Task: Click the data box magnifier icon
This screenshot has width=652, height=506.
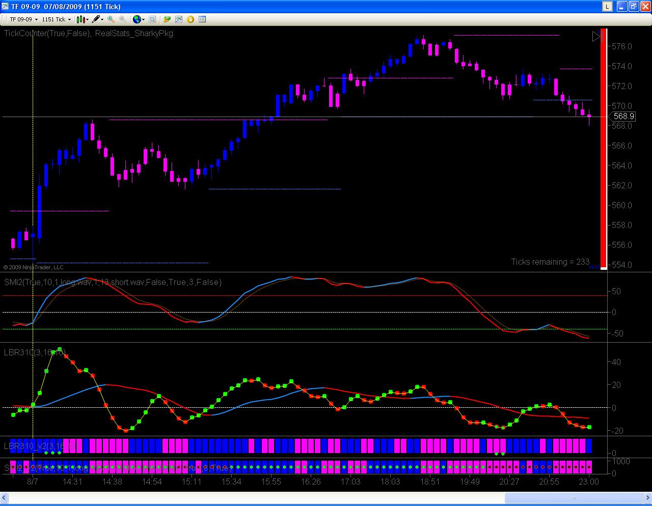Action: click(x=152, y=19)
